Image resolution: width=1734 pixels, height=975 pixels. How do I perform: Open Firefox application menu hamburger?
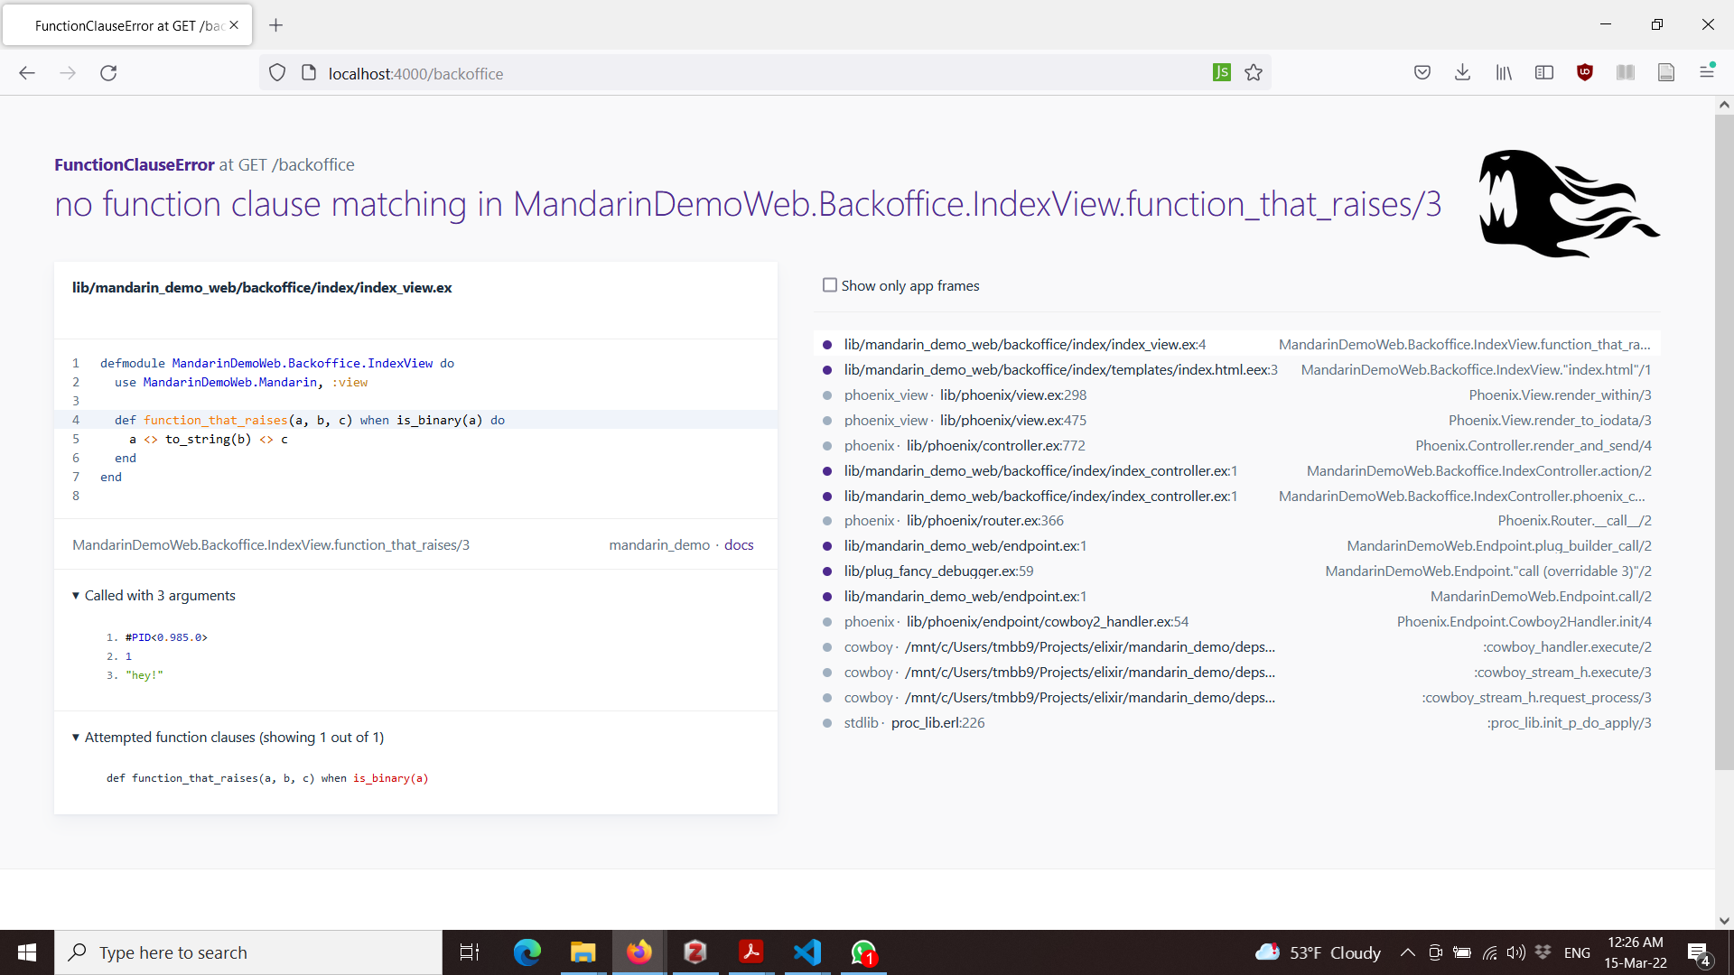pos(1707,71)
